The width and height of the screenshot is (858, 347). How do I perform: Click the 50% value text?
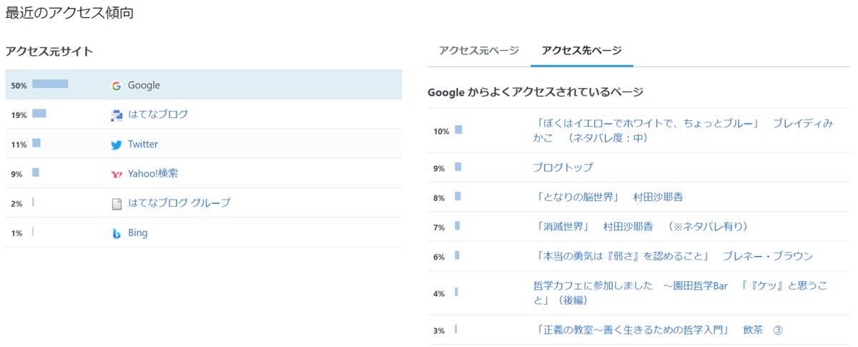pyautogui.click(x=19, y=86)
